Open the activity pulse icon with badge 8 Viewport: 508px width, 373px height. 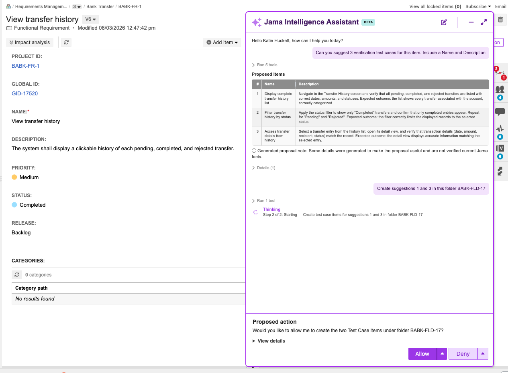(x=500, y=132)
